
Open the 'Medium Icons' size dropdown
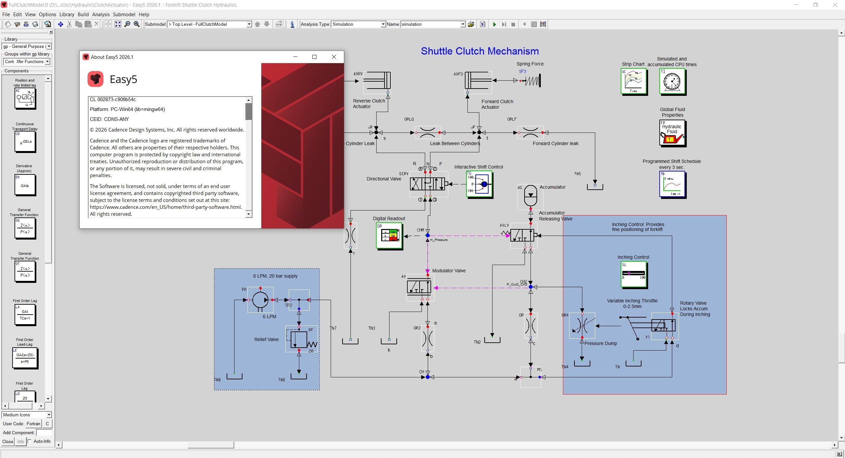[x=27, y=415]
